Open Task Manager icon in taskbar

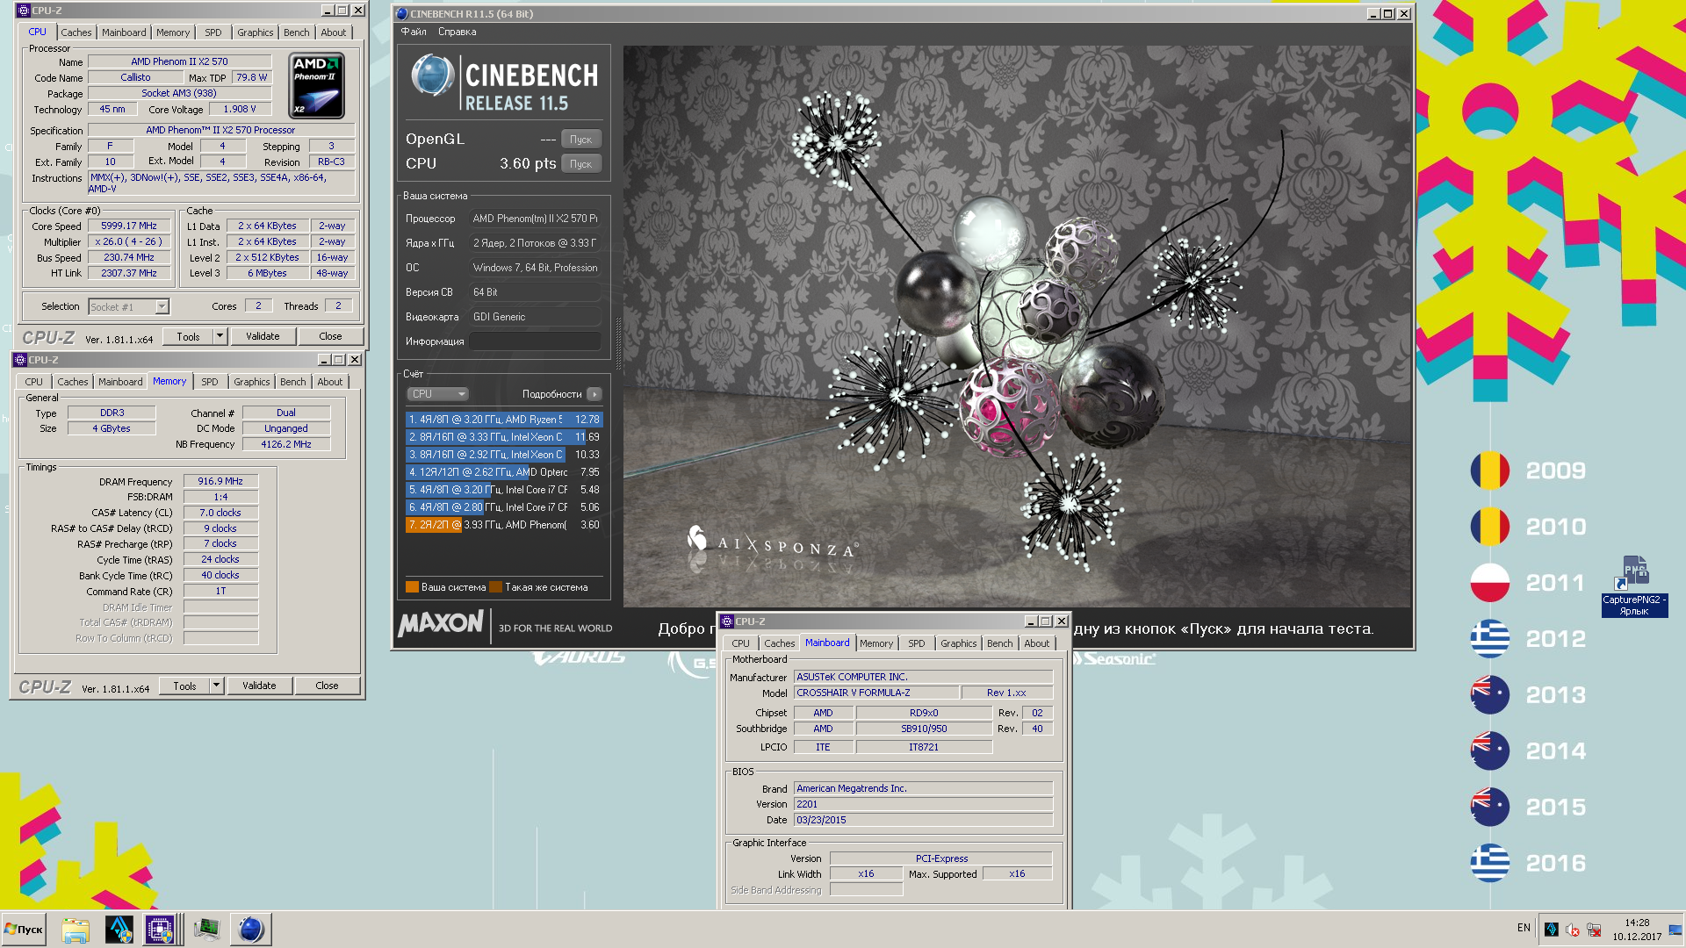206,930
